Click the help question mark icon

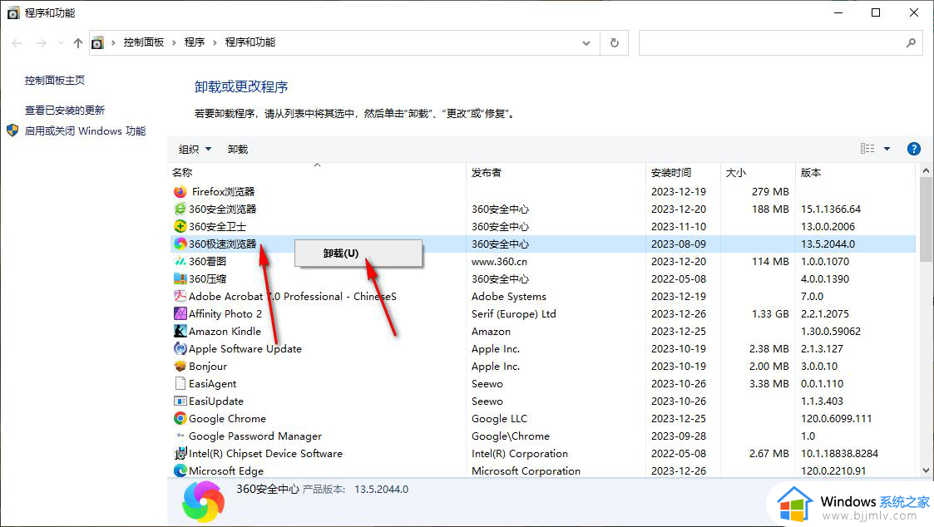(x=913, y=149)
